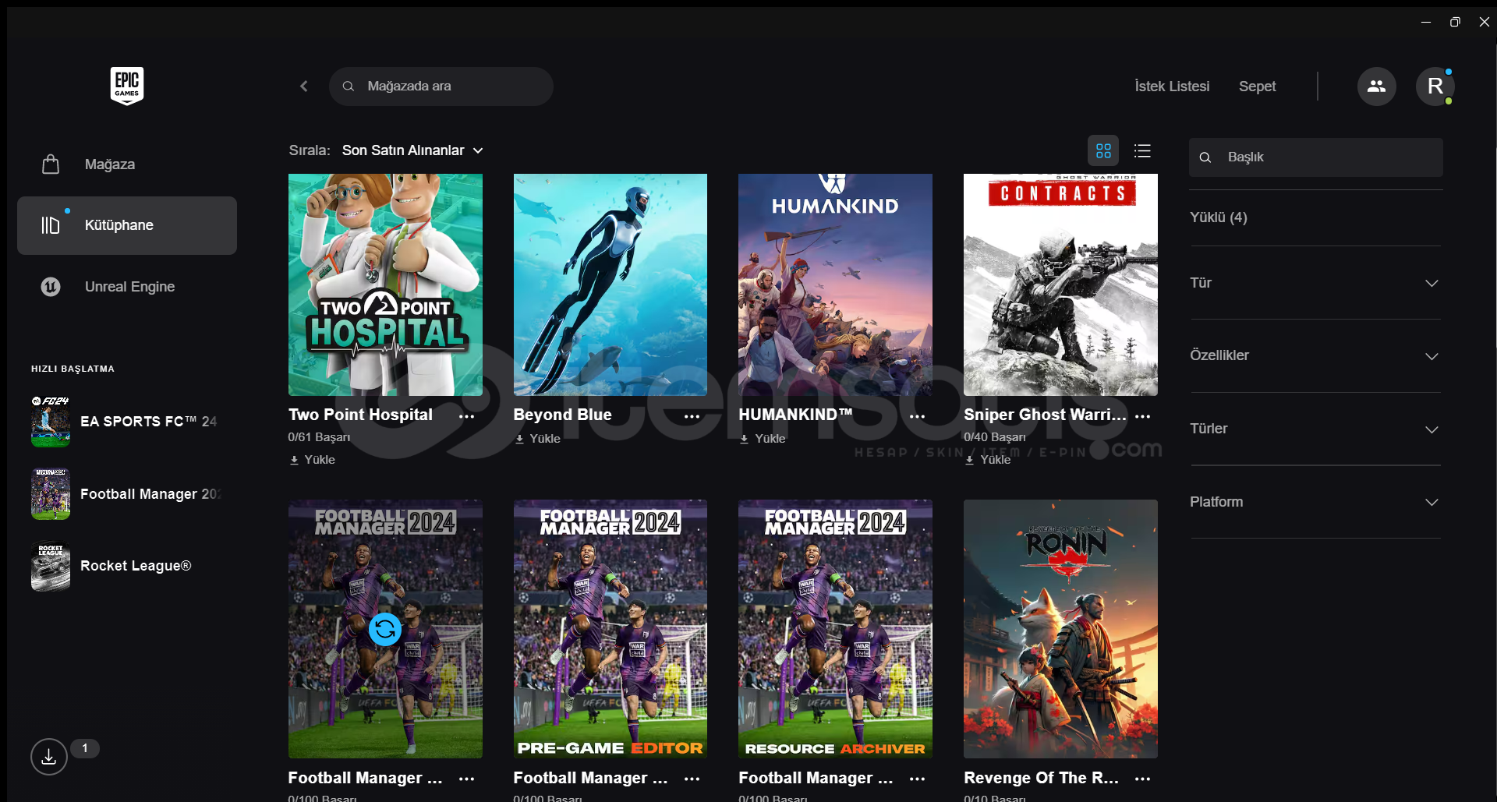Select Kütüphane in the sidebar
Viewport: 1497px width, 802px height.
[x=127, y=225]
